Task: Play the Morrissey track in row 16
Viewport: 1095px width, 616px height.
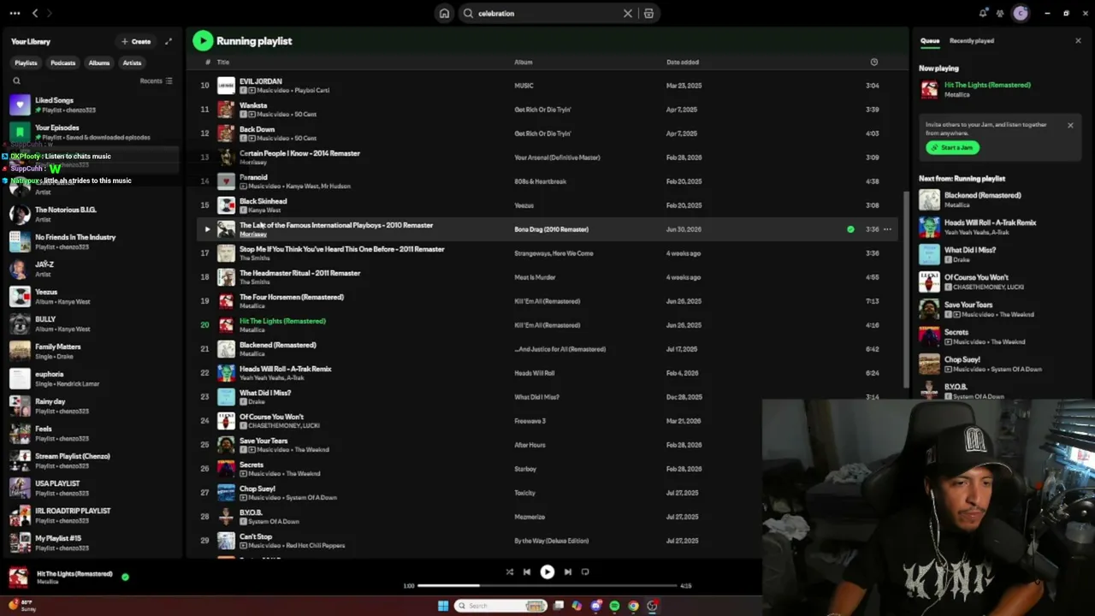Action: [x=206, y=229]
